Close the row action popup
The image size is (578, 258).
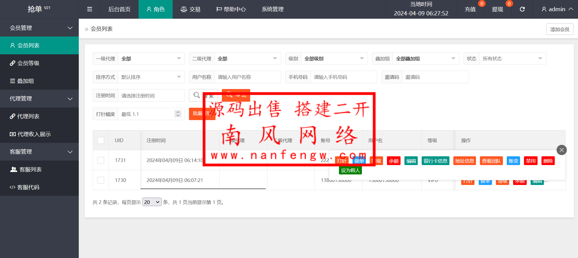pyautogui.click(x=561, y=150)
